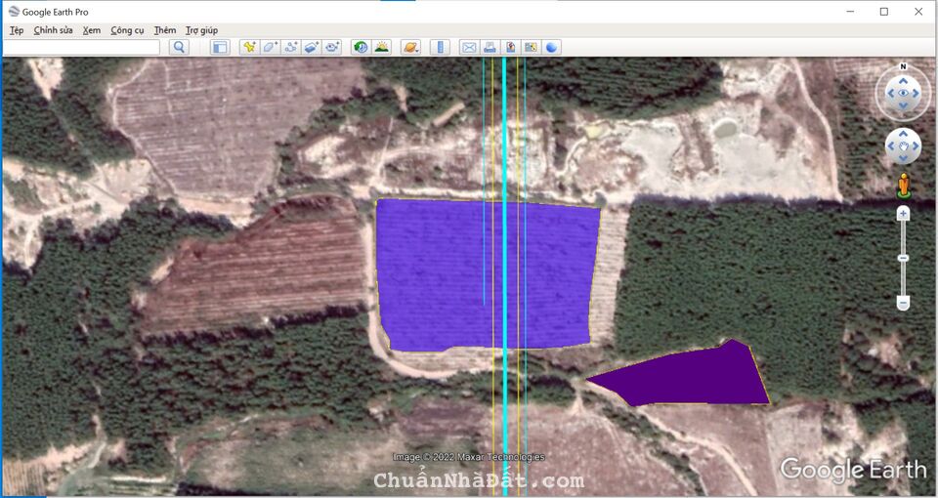Screen dimensions: 938x498
Task: Click the plus zoom-in button
Action: click(x=903, y=213)
